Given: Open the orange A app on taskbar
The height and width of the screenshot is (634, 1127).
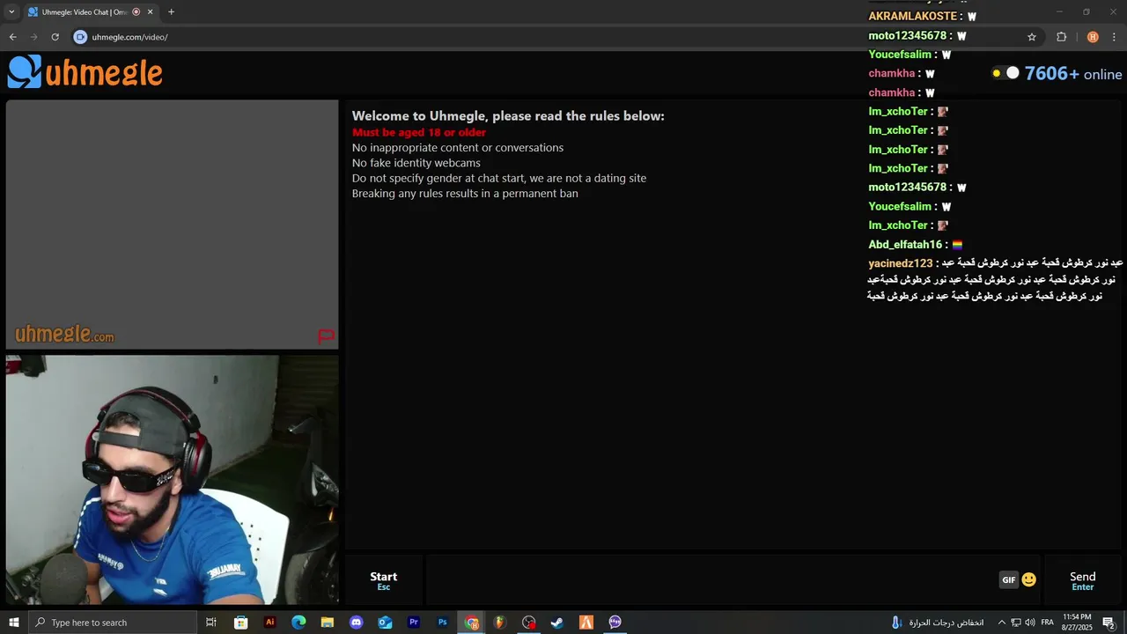Looking at the screenshot, I should click(586, 623).
